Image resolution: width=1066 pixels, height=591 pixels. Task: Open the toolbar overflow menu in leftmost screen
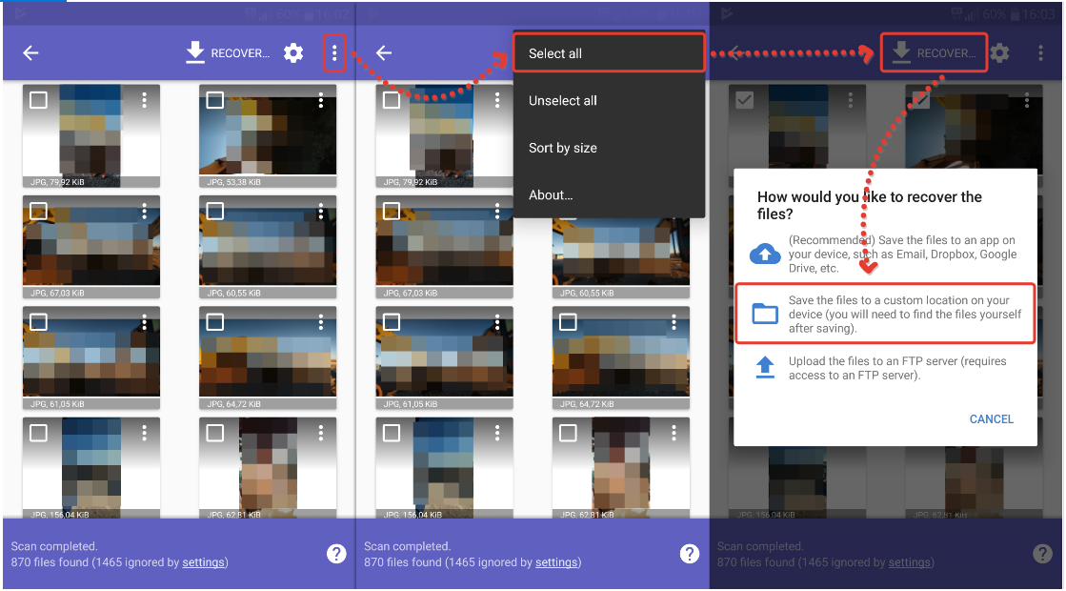pyautogui.click(x=334, y=53)
